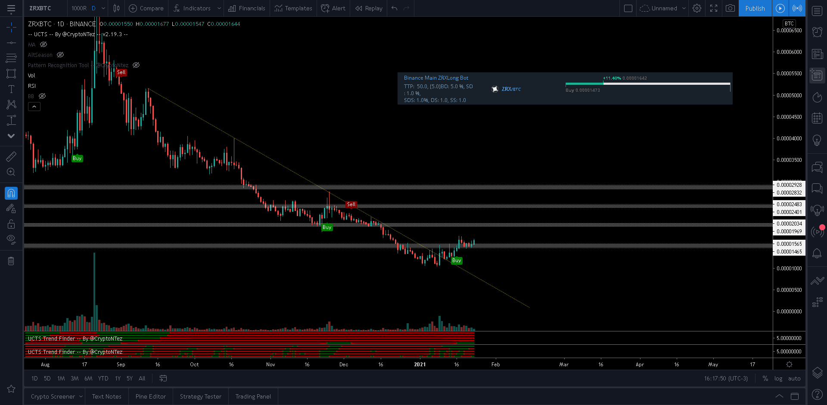The width and height of the screenshot is (827, 405).
Task: Take a chart snapshot with camera icon
Action: [x=730, y=8]
